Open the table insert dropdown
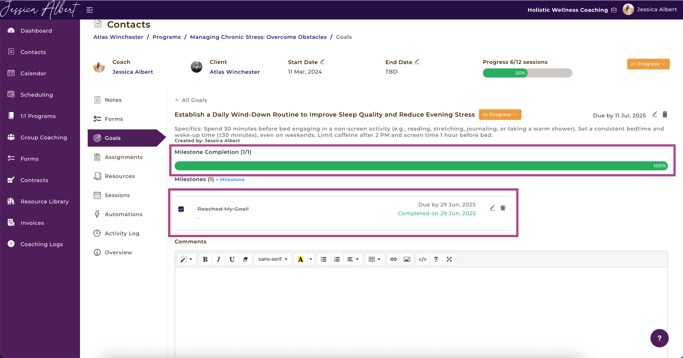 pyautogui.click(x=375, y=259)
